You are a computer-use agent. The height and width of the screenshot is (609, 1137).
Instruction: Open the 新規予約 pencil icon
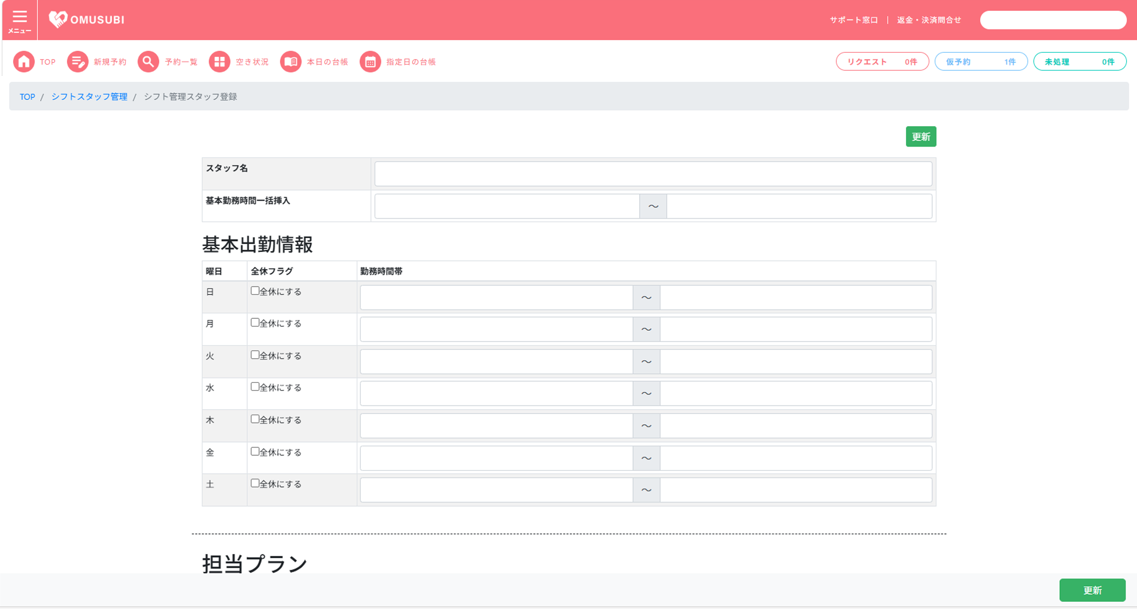(x=77, y=62)
